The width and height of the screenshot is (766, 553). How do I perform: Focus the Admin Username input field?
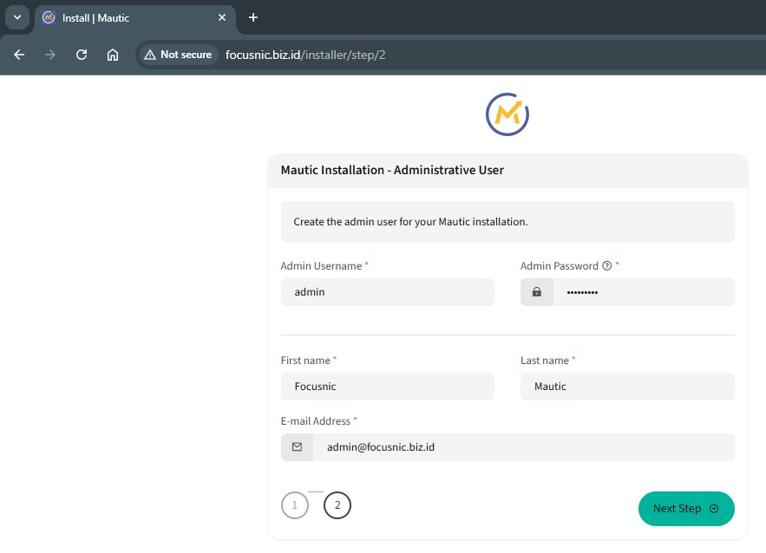pyautogui.click(x=387, y=292)
